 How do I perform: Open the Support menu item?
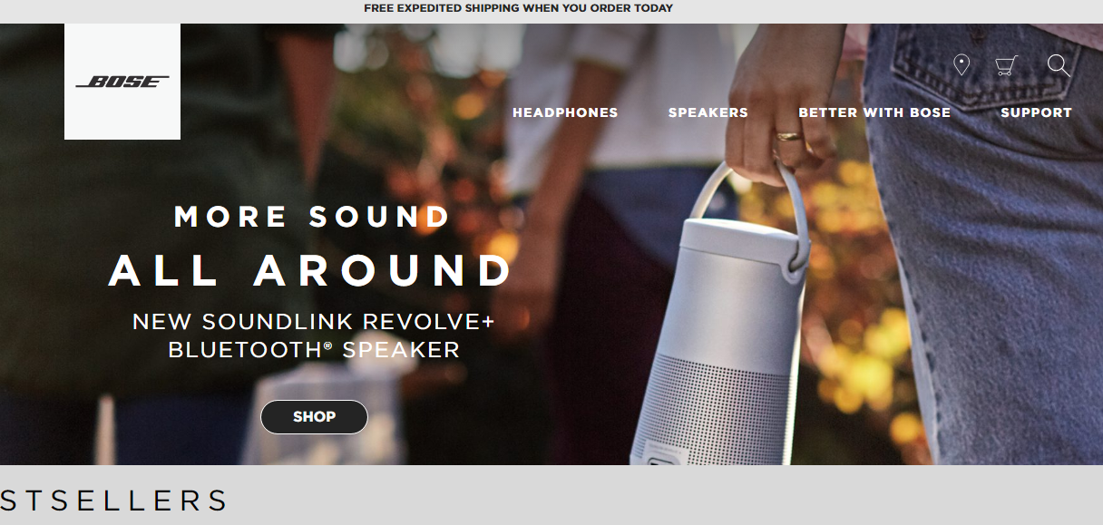1036,112
